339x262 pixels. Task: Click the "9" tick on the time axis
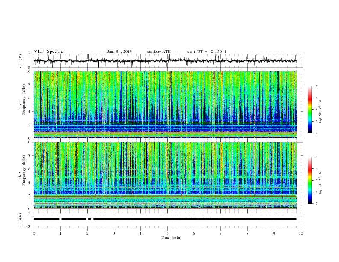(274, 233)
